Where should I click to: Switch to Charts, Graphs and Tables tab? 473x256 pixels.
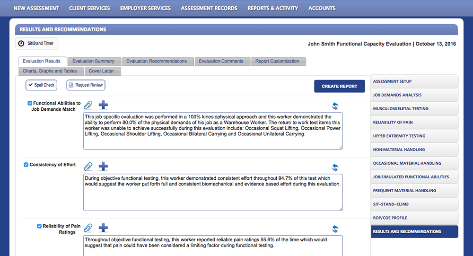[x=51, y=71]
